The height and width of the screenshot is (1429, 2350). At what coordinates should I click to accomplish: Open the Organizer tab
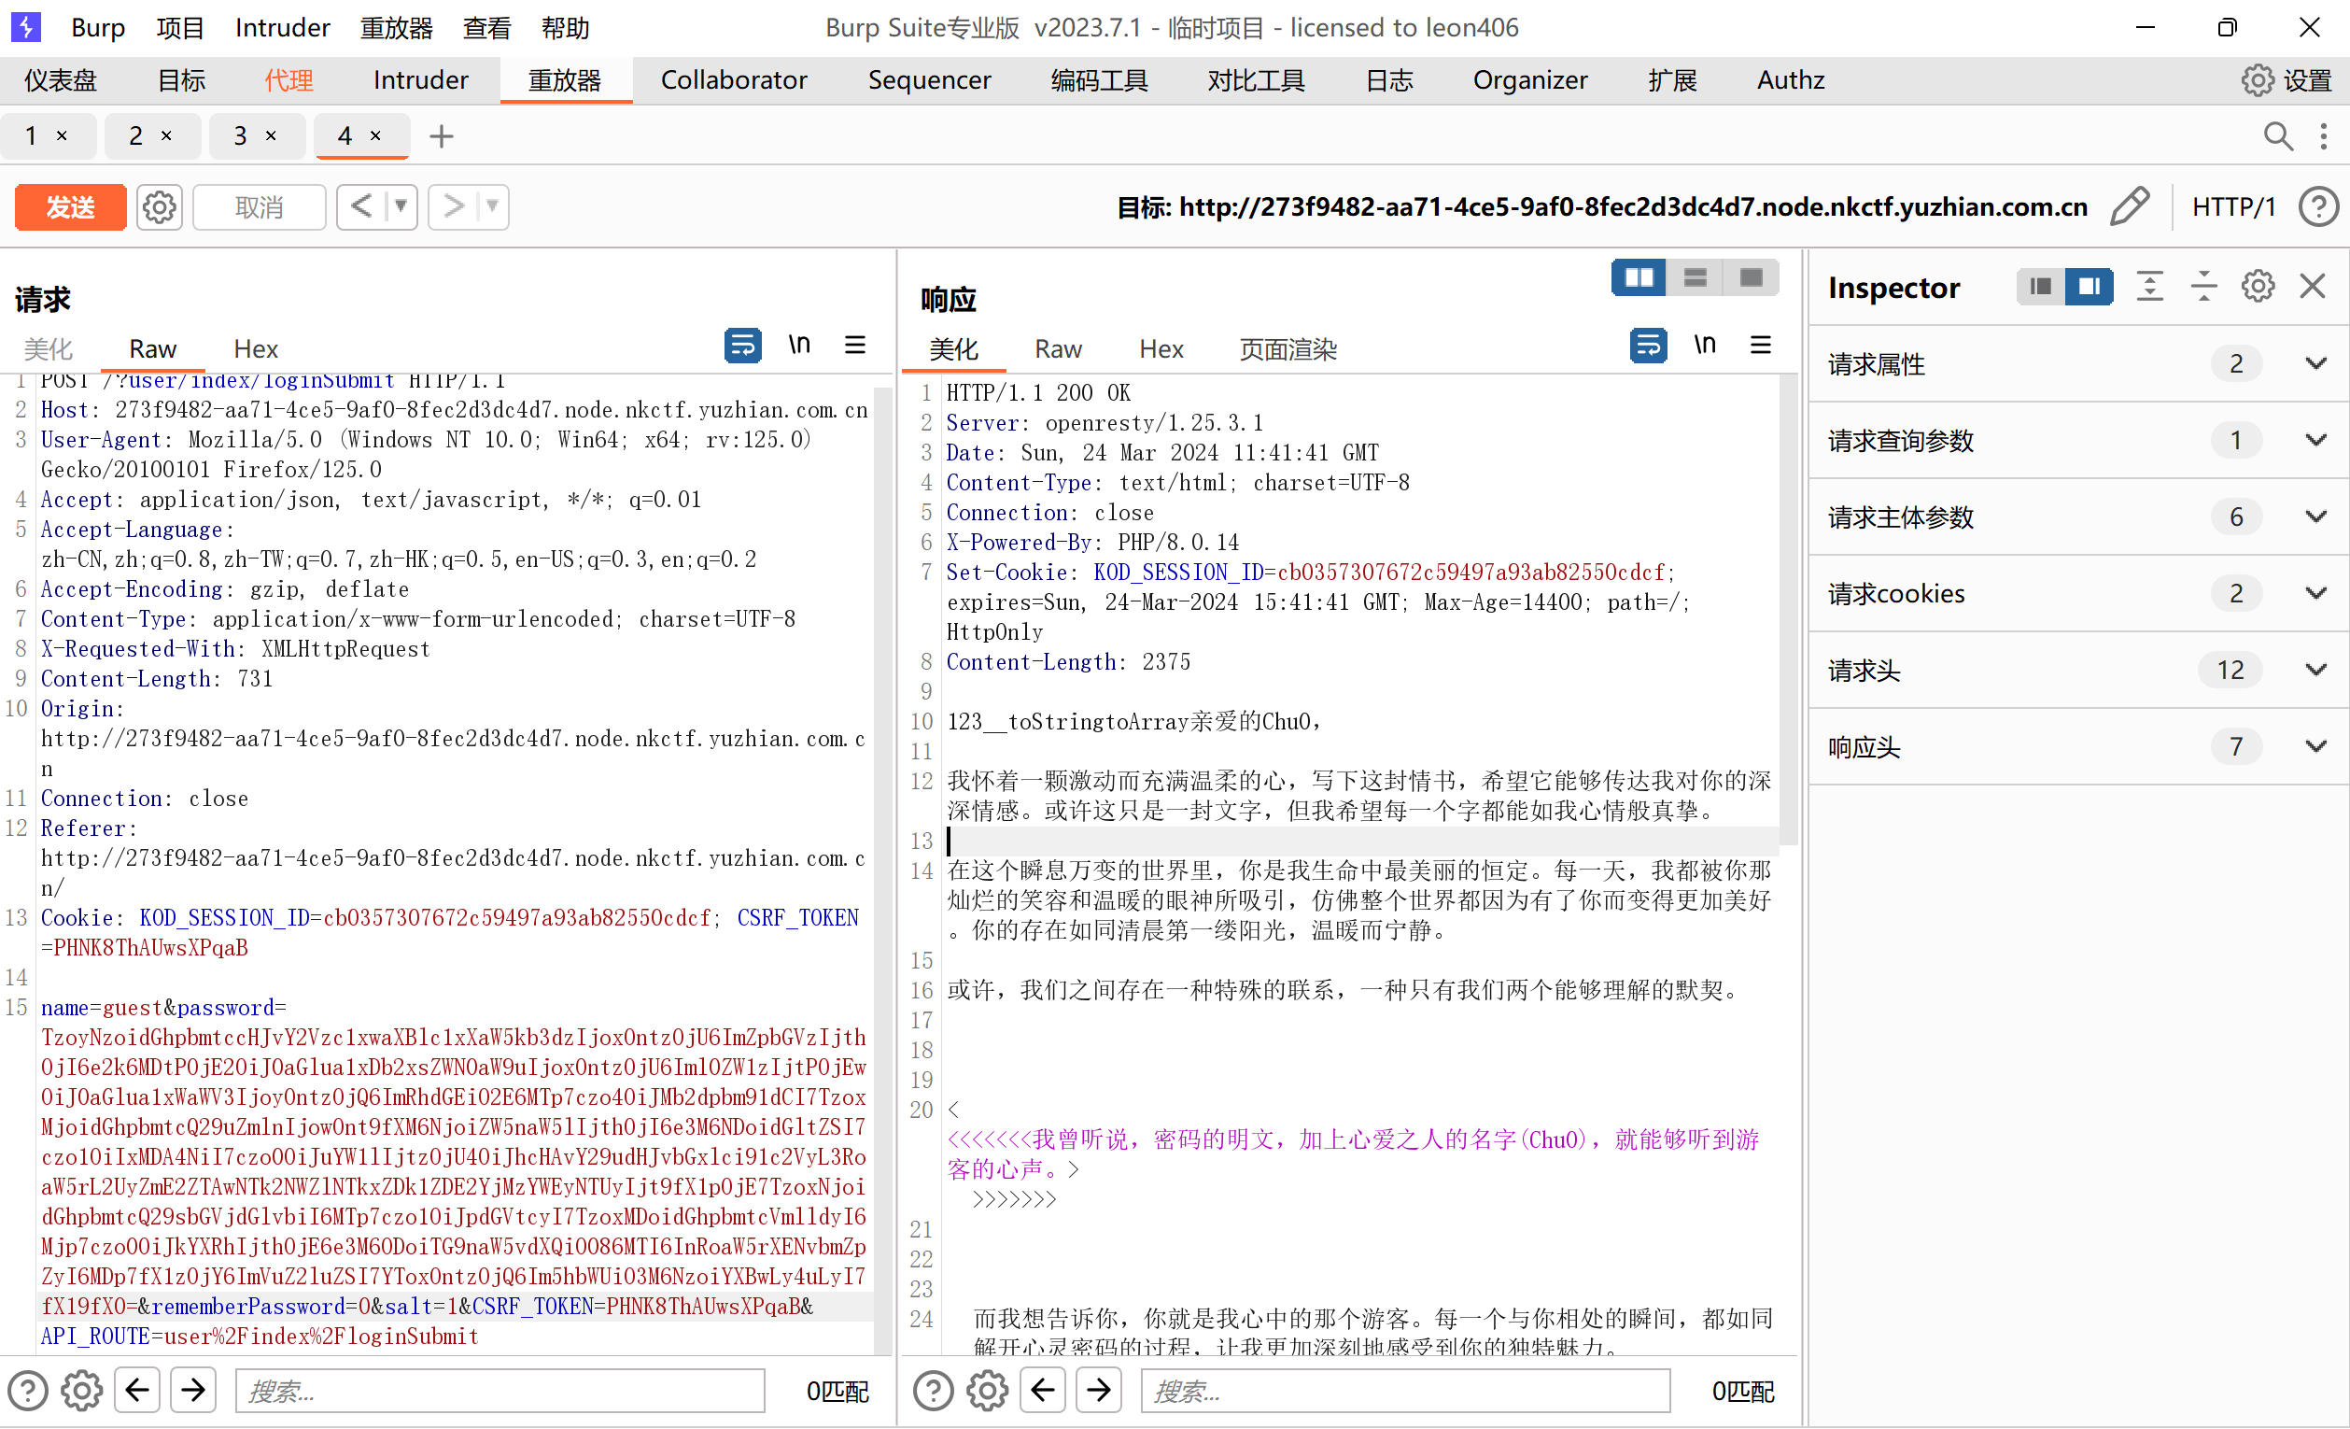click(x=1531, y=80)
